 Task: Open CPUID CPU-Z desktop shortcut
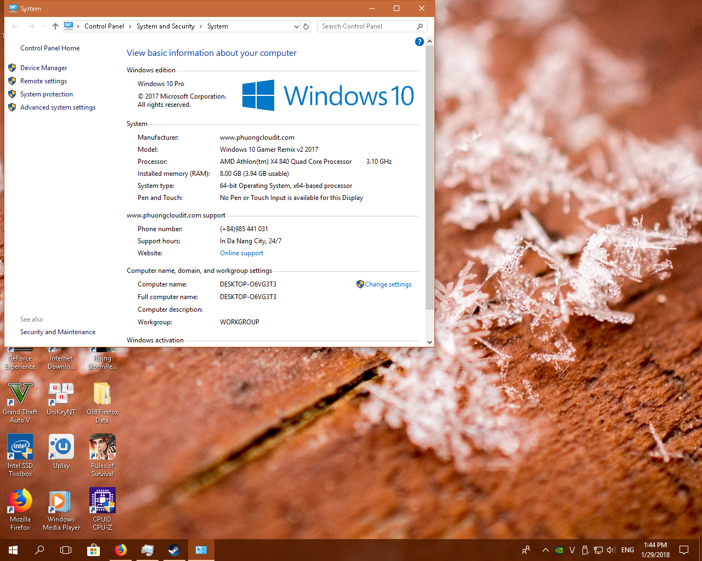(102, 510)
